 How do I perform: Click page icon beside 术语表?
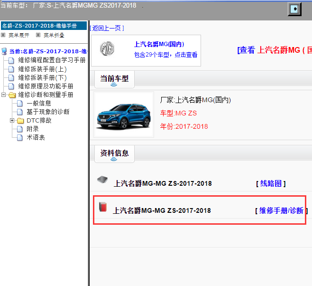tap(20, 138)
